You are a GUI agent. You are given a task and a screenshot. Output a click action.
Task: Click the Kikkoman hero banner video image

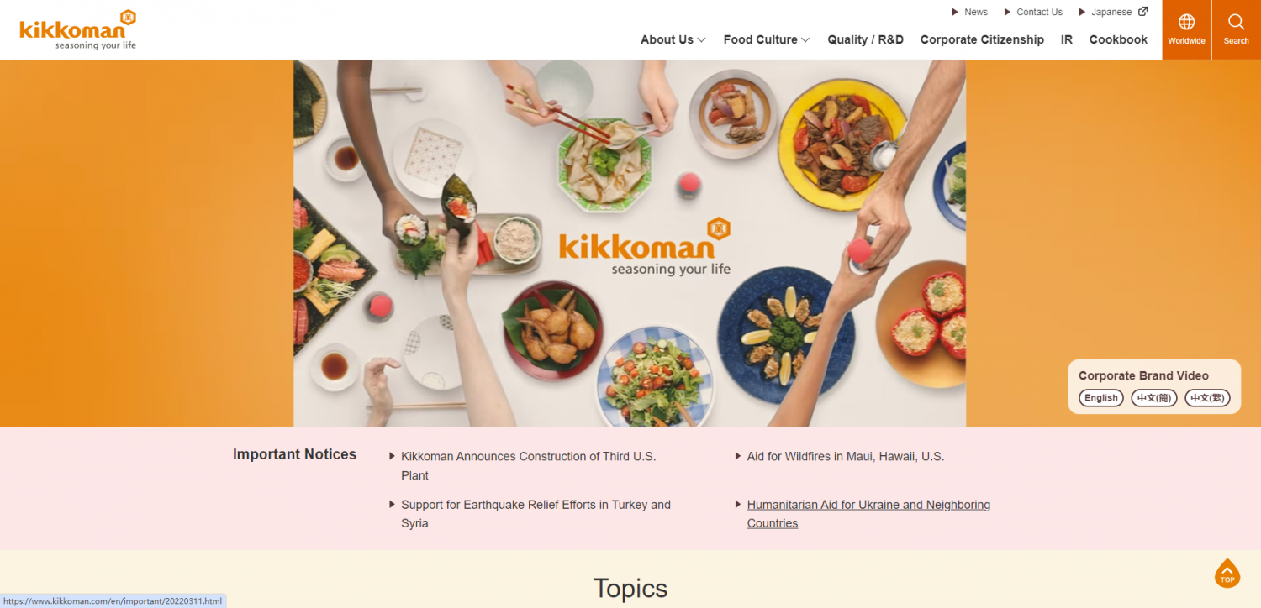coord(630,244)
